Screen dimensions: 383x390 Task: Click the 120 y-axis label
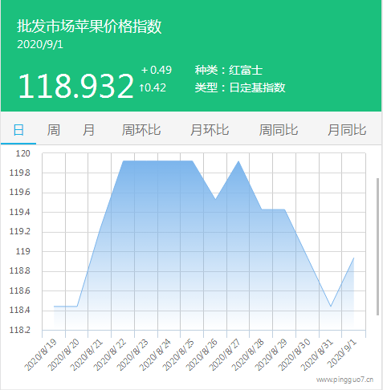click(x=22, y=153)
